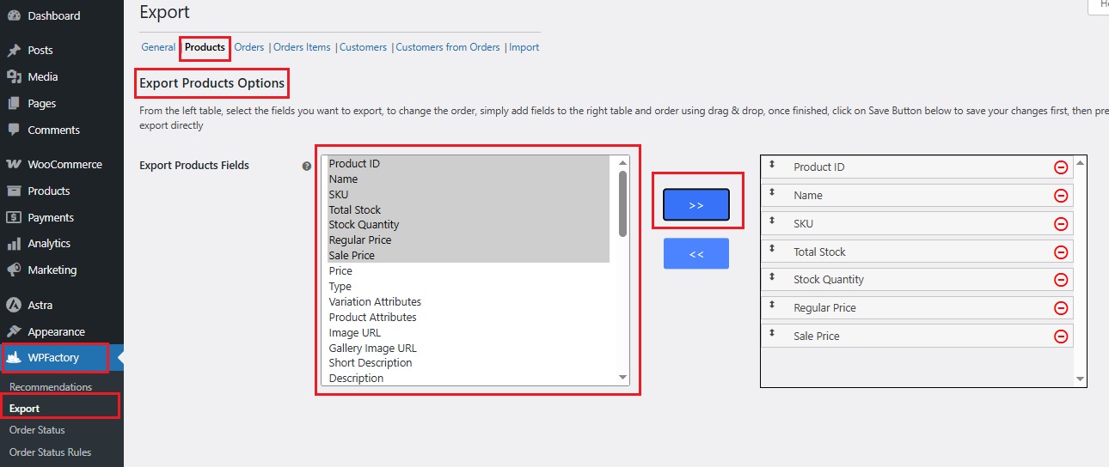Remove Product ID from export list
Image resolution: width=1109 pixels, height=467 pixels.
(1061, 167)
